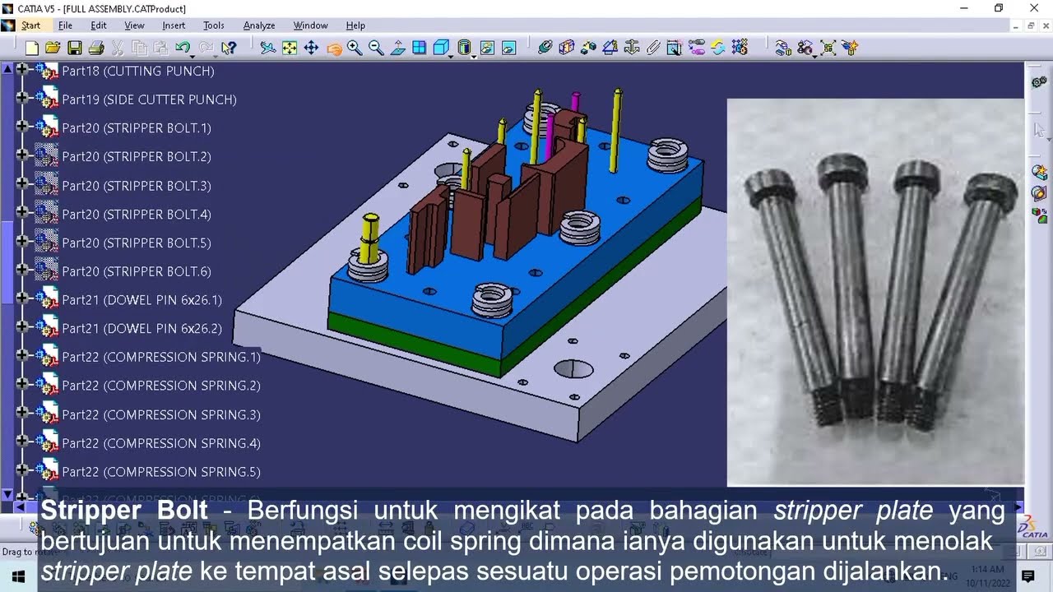Open the Windows Start button
1053x592 pixels.
point(18,576)
